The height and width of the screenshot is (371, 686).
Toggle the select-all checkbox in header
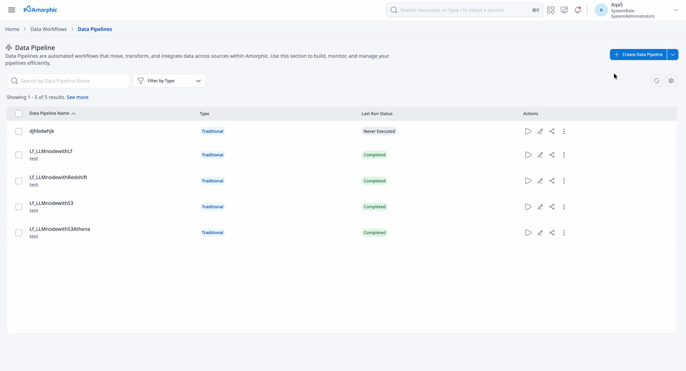click(19, 114)
